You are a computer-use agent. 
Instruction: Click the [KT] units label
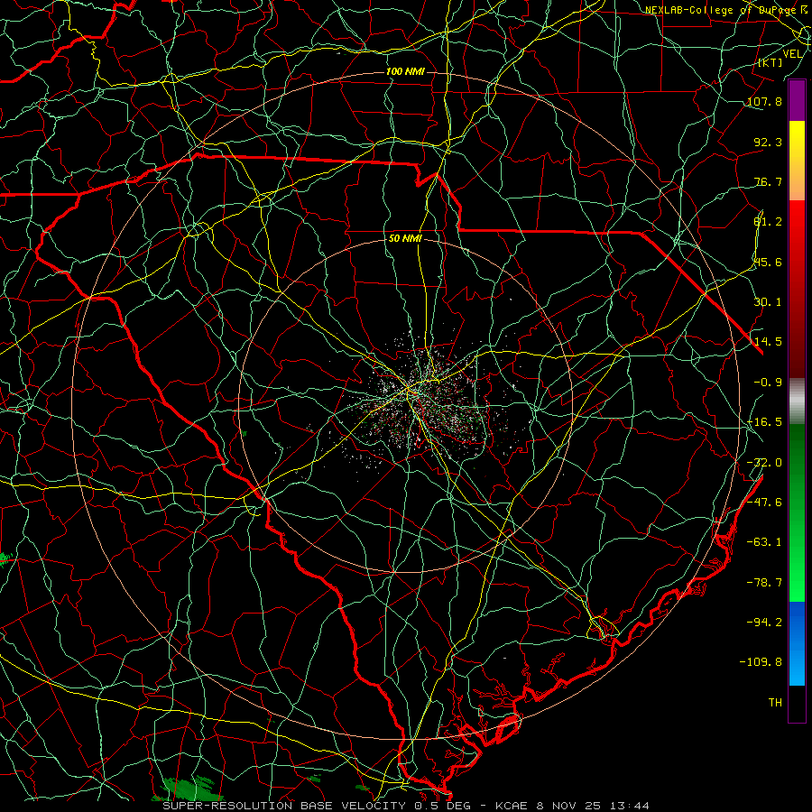point(770,62)
